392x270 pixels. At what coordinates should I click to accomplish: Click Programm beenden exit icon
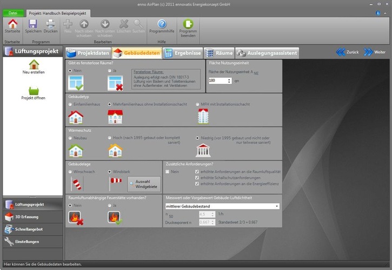188,24
